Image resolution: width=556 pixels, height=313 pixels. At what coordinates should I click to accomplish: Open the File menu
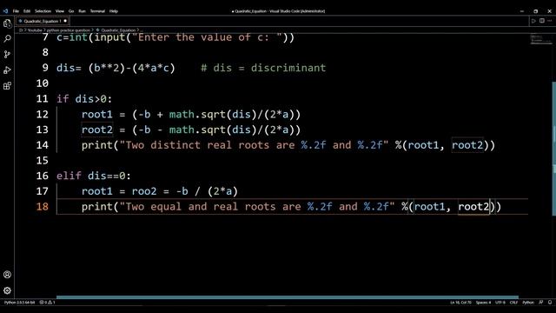[16, 11]
